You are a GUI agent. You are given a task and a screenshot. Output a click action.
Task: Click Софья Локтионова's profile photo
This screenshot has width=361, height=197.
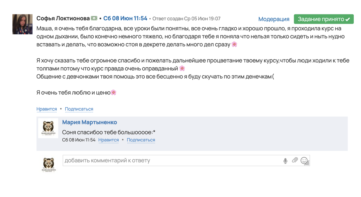(22, 24)
